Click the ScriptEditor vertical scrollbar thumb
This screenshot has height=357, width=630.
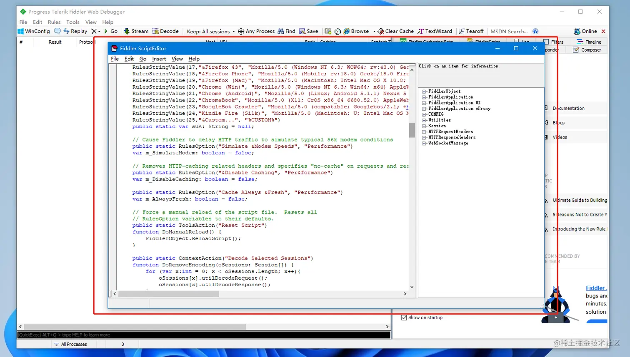[412, 130]
